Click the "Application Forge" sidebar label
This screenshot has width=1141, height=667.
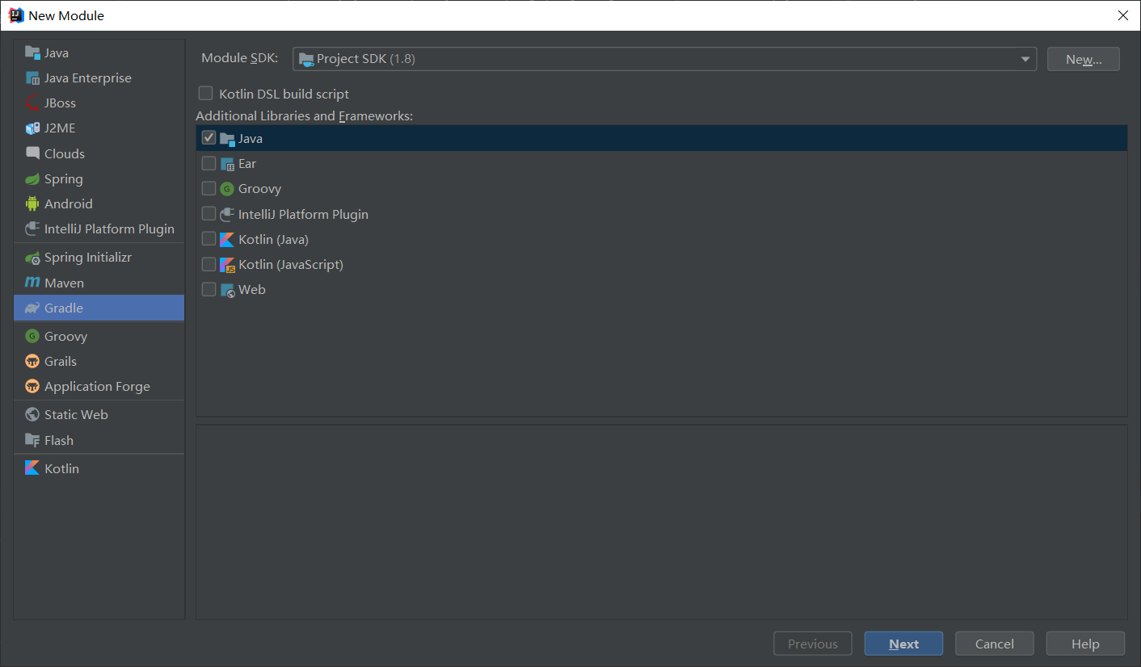pyautogui.click(x=97, y=387)
